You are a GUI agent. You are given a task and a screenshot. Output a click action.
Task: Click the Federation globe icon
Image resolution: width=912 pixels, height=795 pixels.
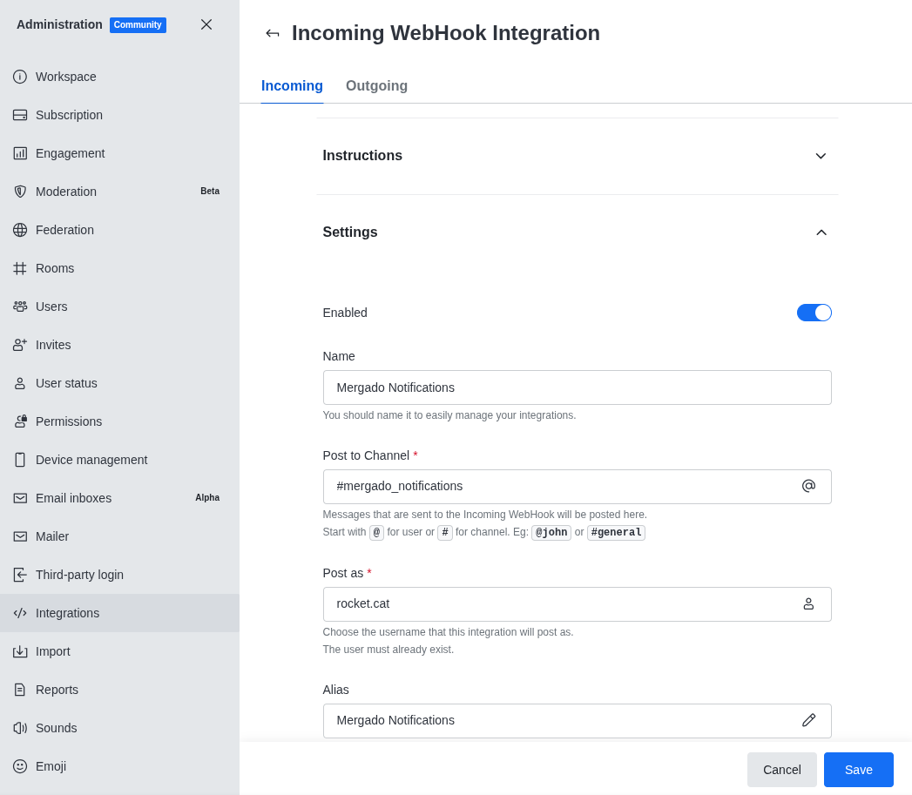[20, 230]
